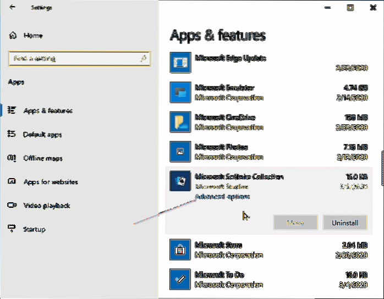This screenshot has width=384, height=299.
Task: Switch to Video playback settings
Action: [47, 206]
